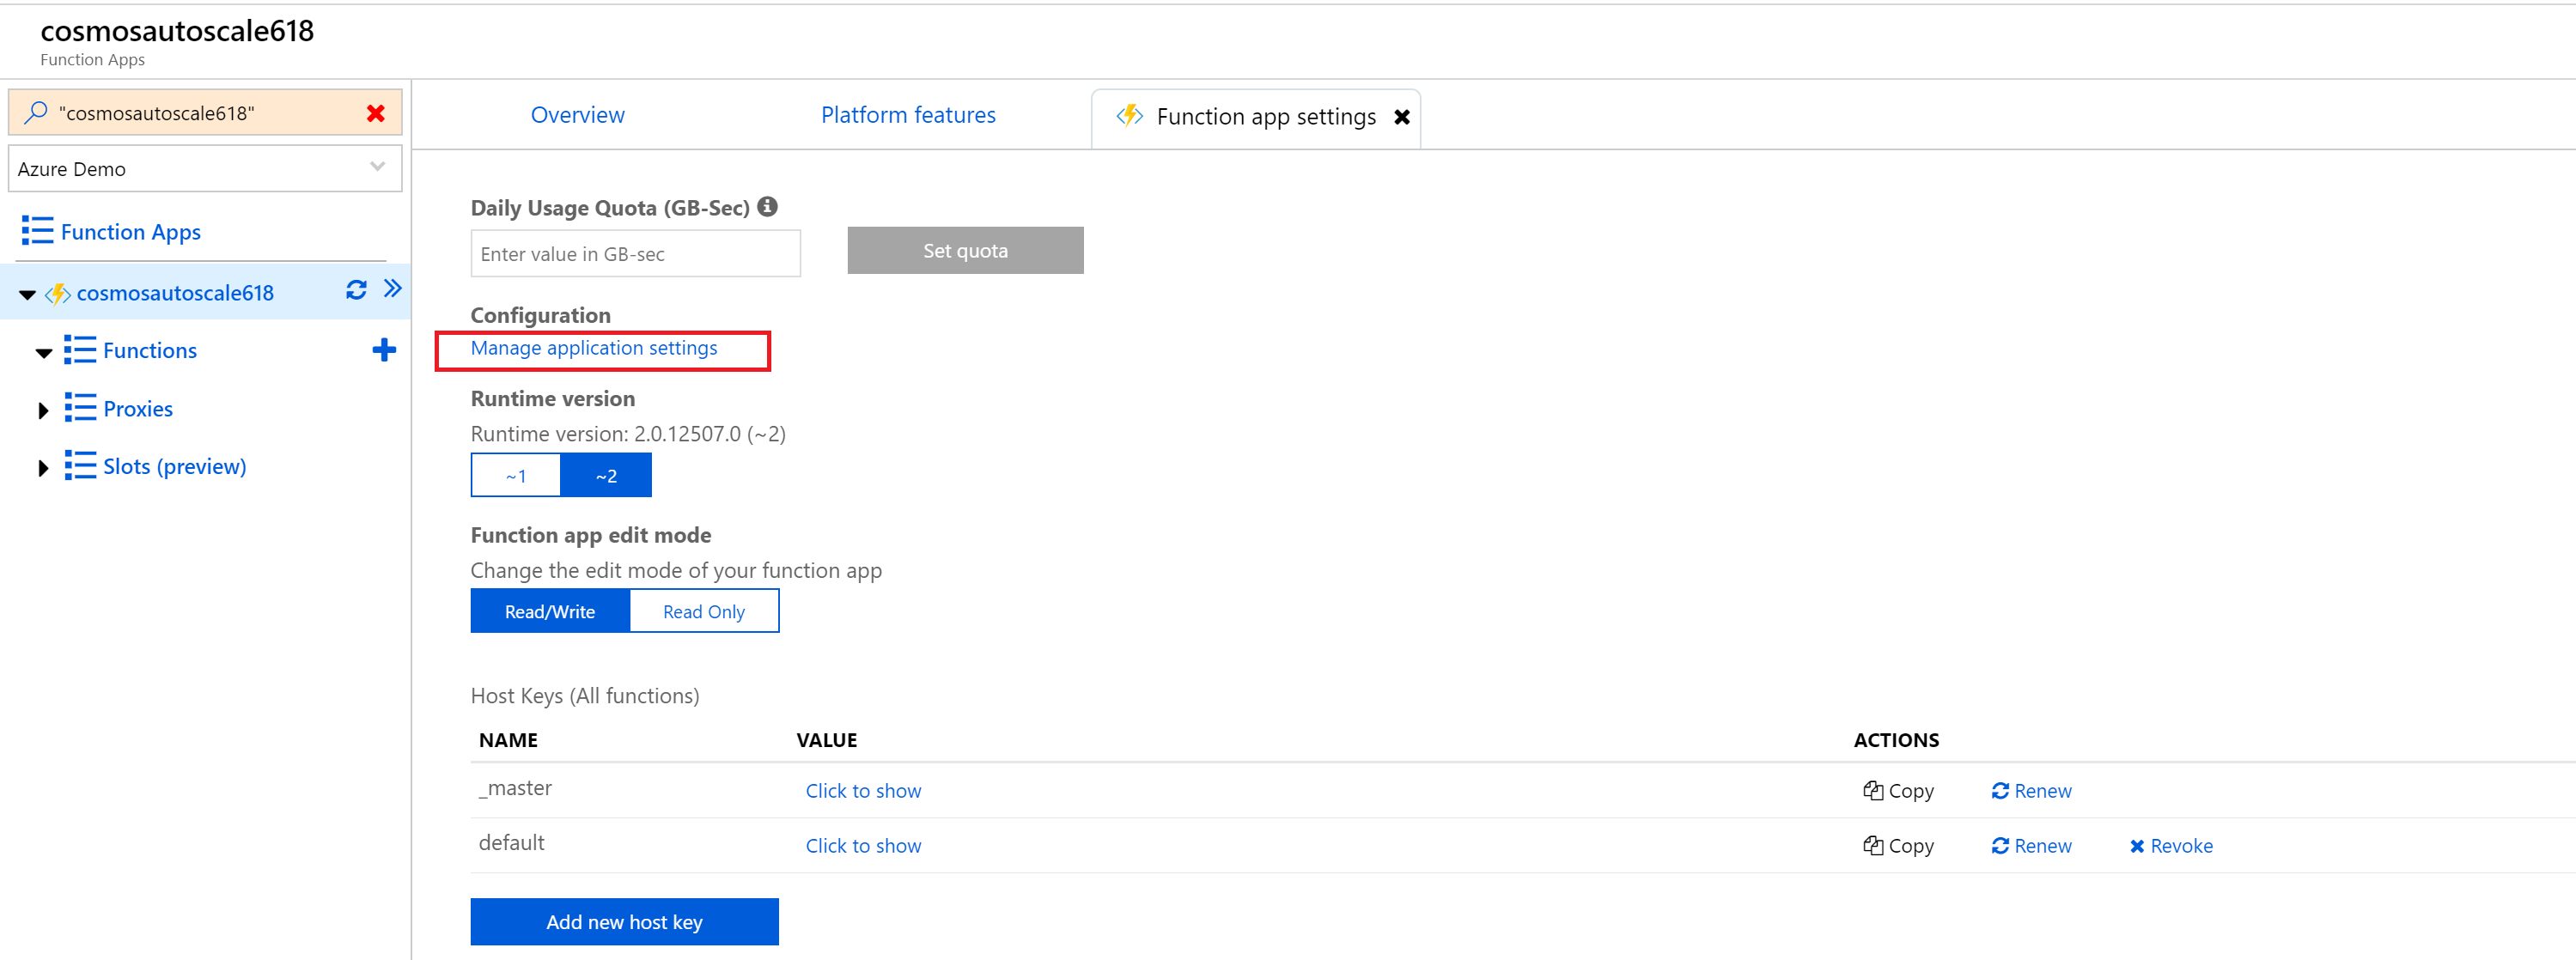Open Manage application settings link

[x=594, y=348]
